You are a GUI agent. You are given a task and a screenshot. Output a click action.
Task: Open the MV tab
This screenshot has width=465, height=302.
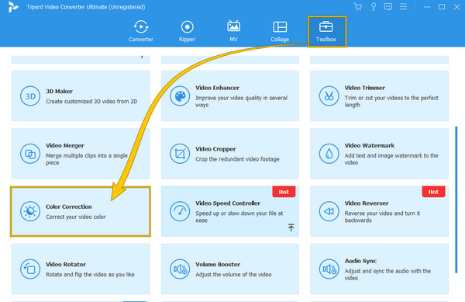click(x=234, y=31)
